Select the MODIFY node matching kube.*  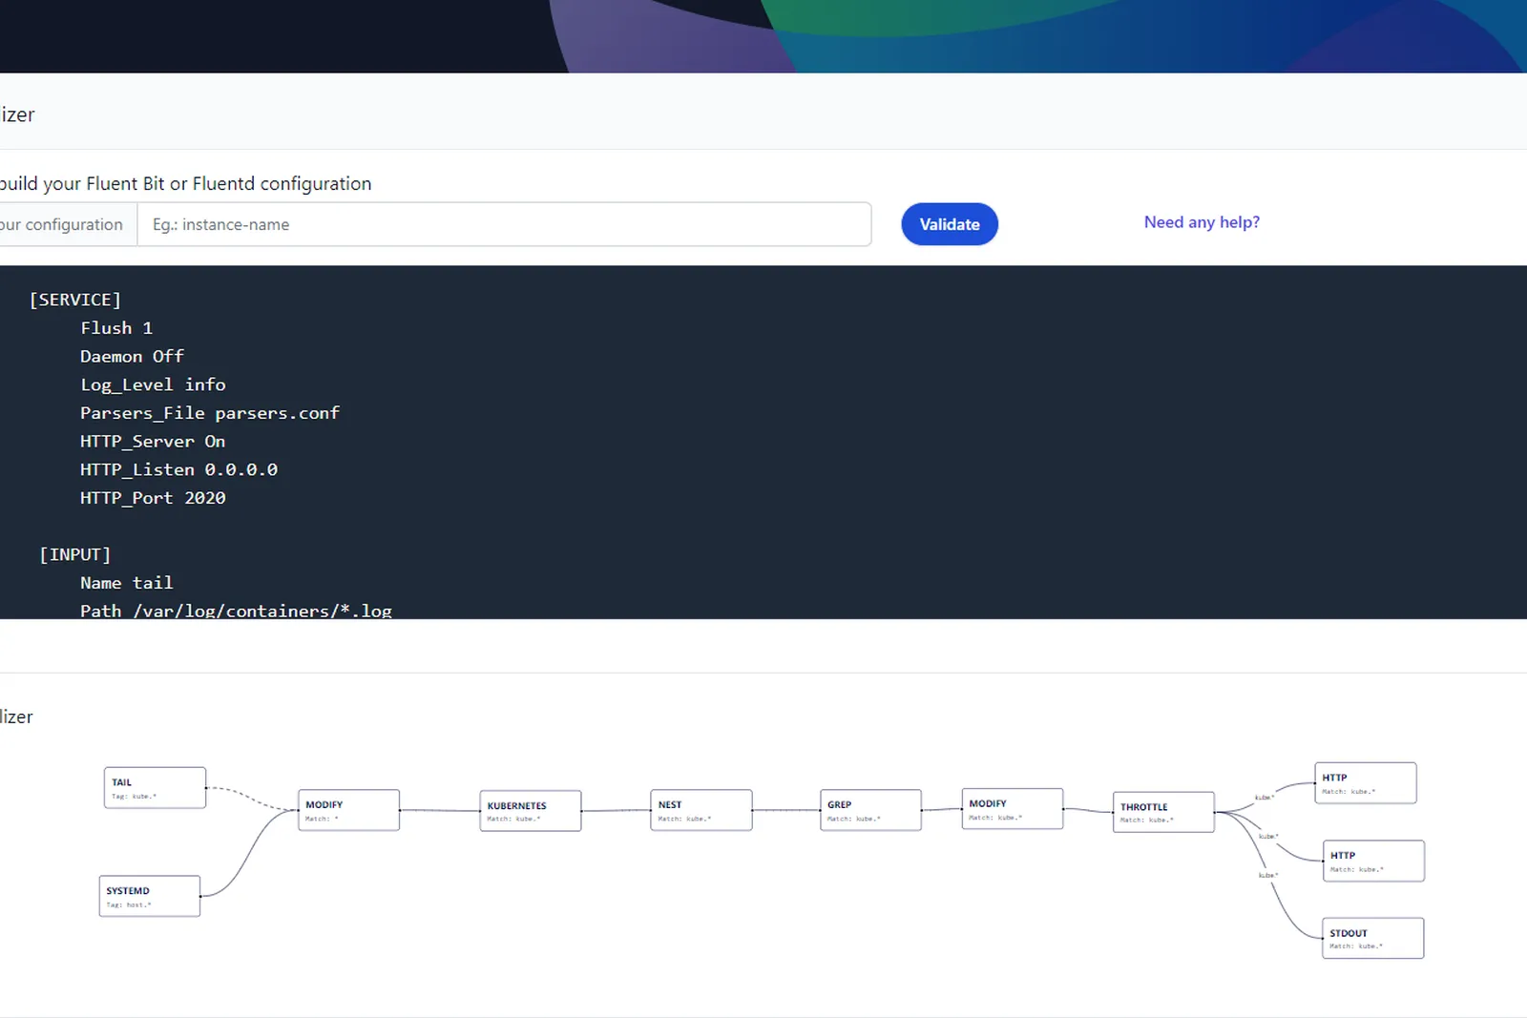1013,809
